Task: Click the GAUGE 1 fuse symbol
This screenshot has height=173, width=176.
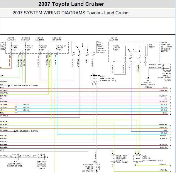Action: coord(57,48)
